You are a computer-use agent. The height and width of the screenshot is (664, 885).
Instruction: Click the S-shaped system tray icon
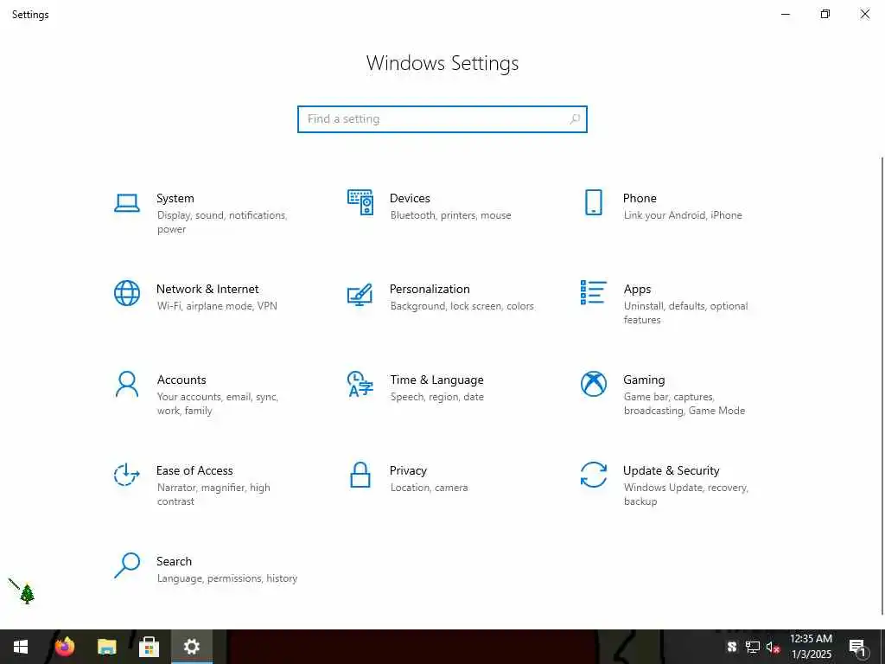(x=732, y=647)
